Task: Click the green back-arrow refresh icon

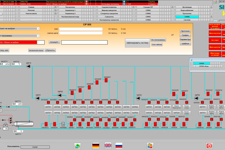Action: (x=77, y=146)
